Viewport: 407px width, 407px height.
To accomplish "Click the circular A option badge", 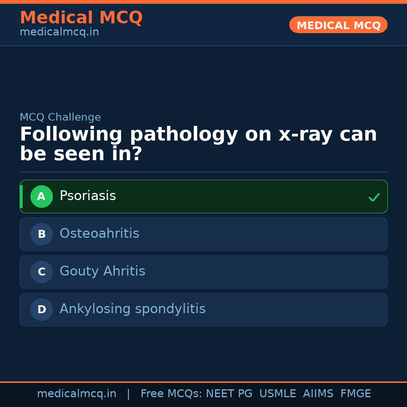I will tap(41, 196).
